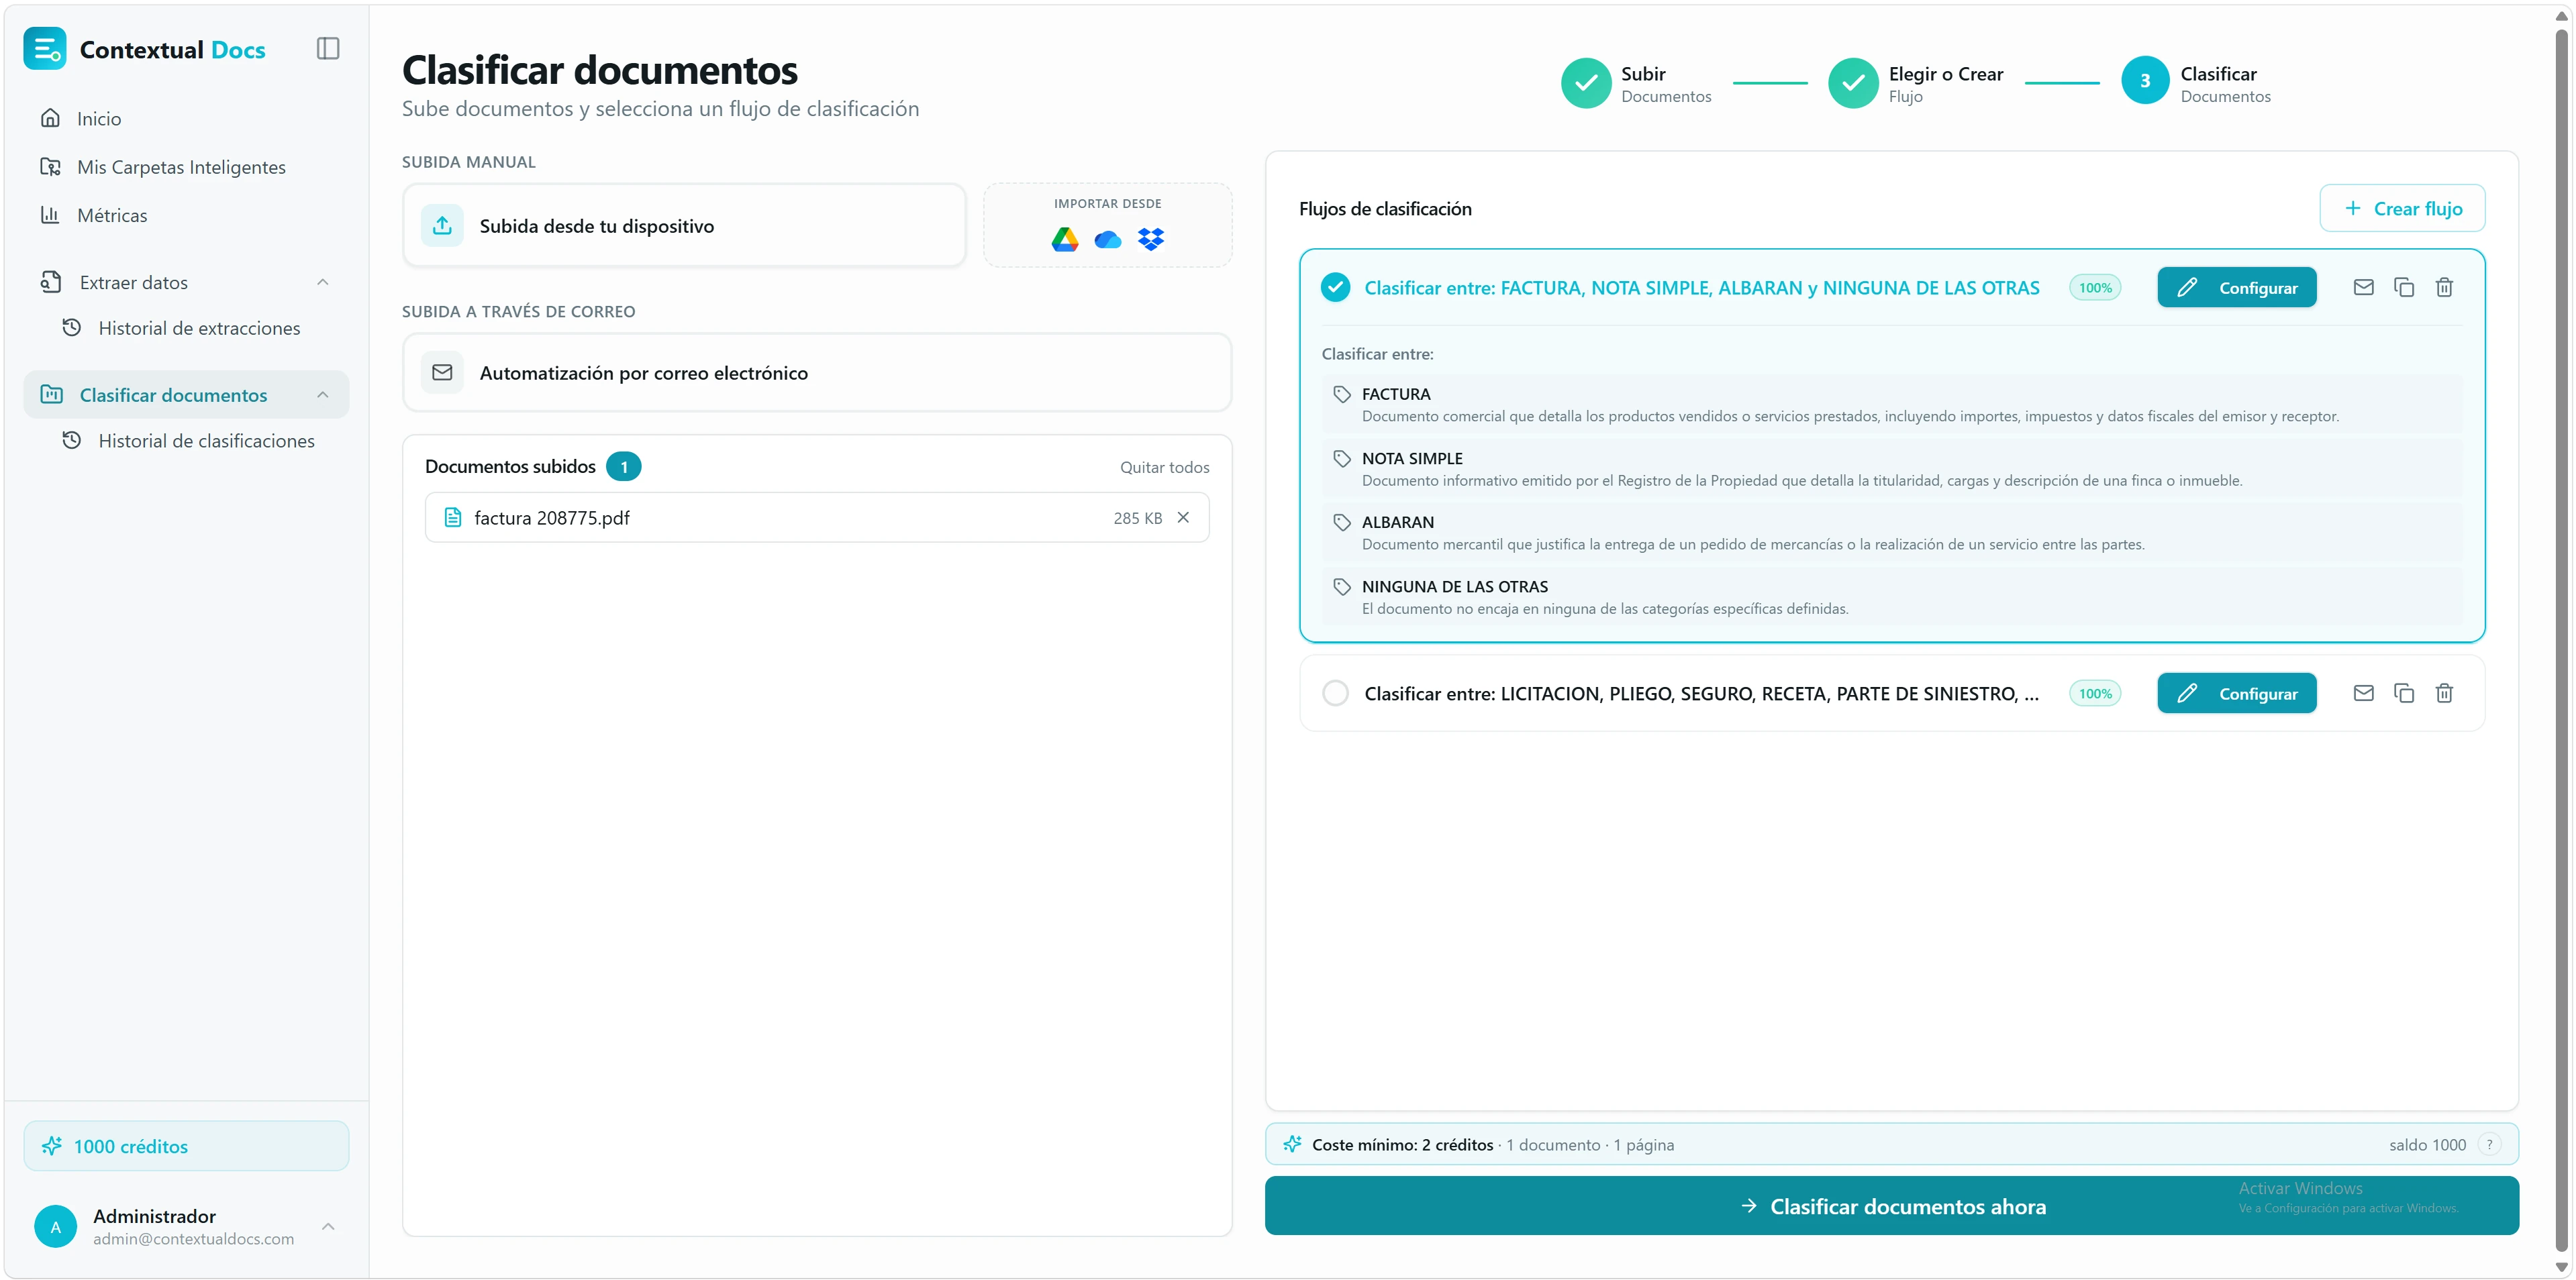Select the LICITACION, PLIEGO, SEGURO flow radio
Image resolution: width=2576 pixels, height=1280 pixels.
[1335, 694]
